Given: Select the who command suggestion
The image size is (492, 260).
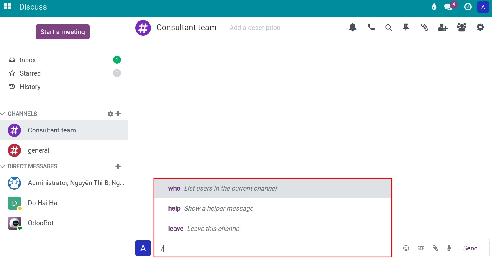Looking at the screenshot, I should point(273,189).
